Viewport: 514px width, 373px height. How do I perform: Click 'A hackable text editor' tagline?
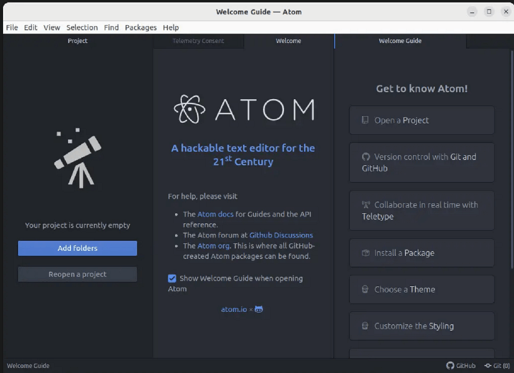(x=243, y=155)
